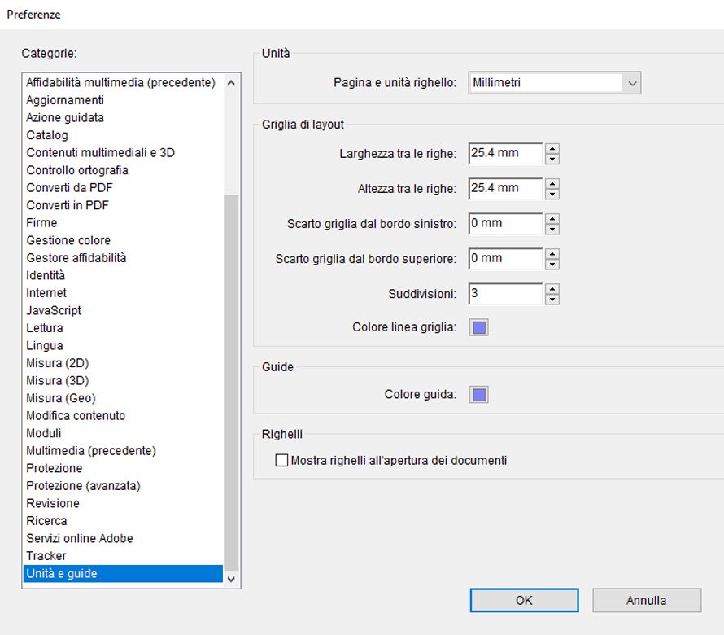The image size is (724, 635).
Task: Decrease Scarto griglia dal bordo sinistro value
Action: (x=552, y=229)
